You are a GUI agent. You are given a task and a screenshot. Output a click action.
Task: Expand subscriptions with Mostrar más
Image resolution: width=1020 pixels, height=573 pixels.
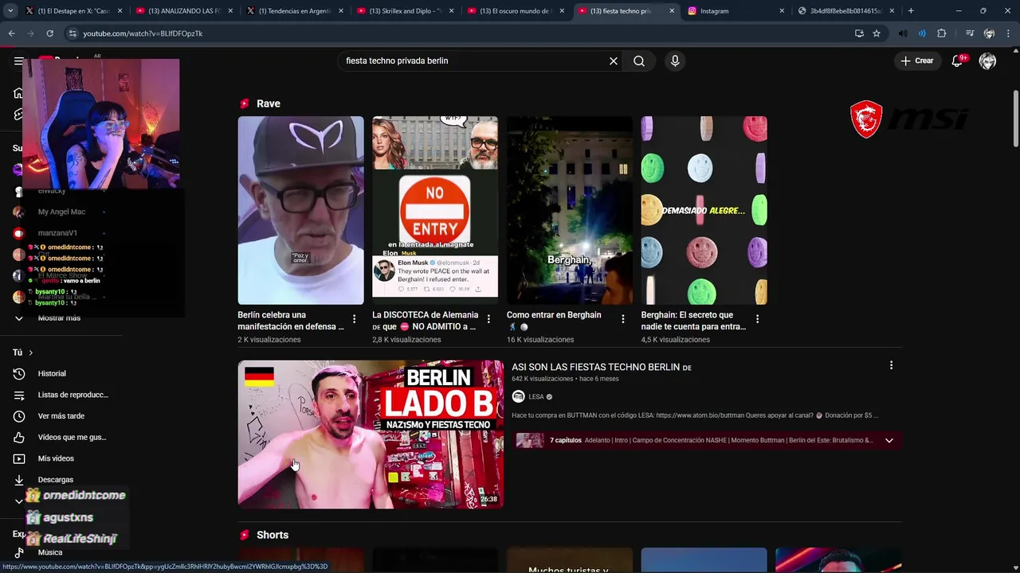click(58, 318)
